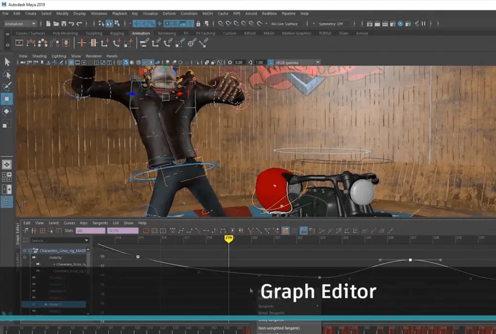Click the four-view layout icon
This screenshot has width=496, height=334.
[x=7, y=177]
